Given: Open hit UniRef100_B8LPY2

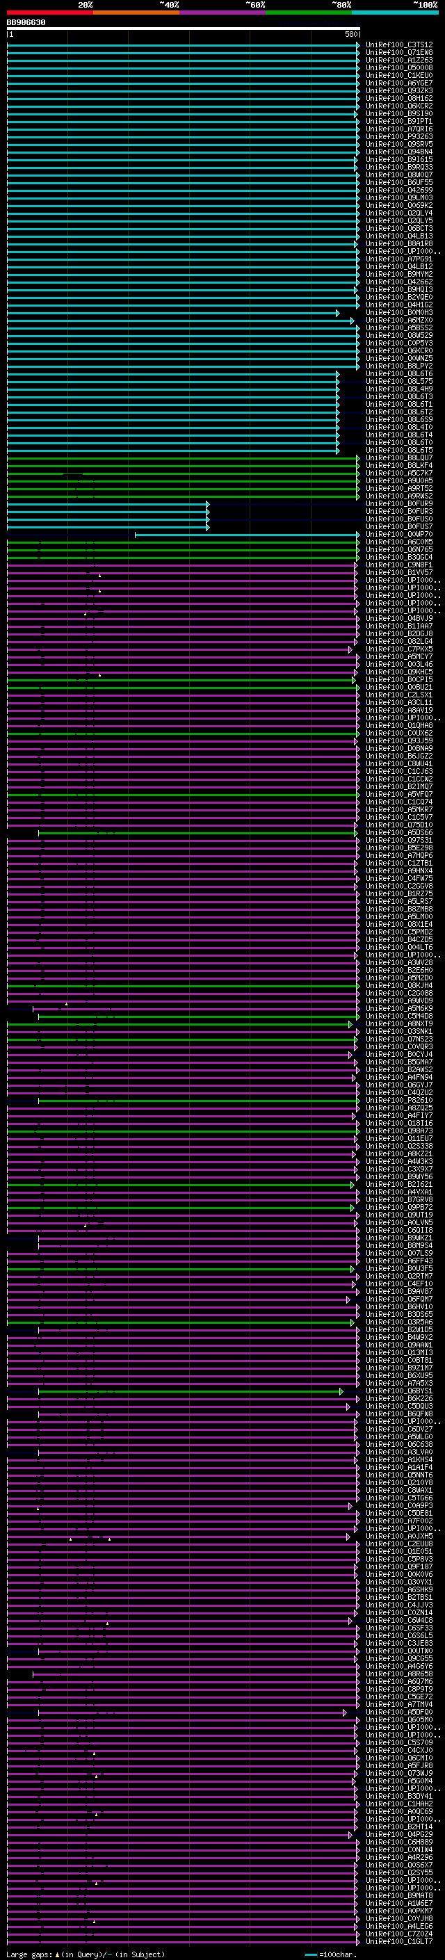Looking at the screenshot, I should [399, 366].
